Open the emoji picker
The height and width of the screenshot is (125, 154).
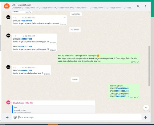[15, 117]
